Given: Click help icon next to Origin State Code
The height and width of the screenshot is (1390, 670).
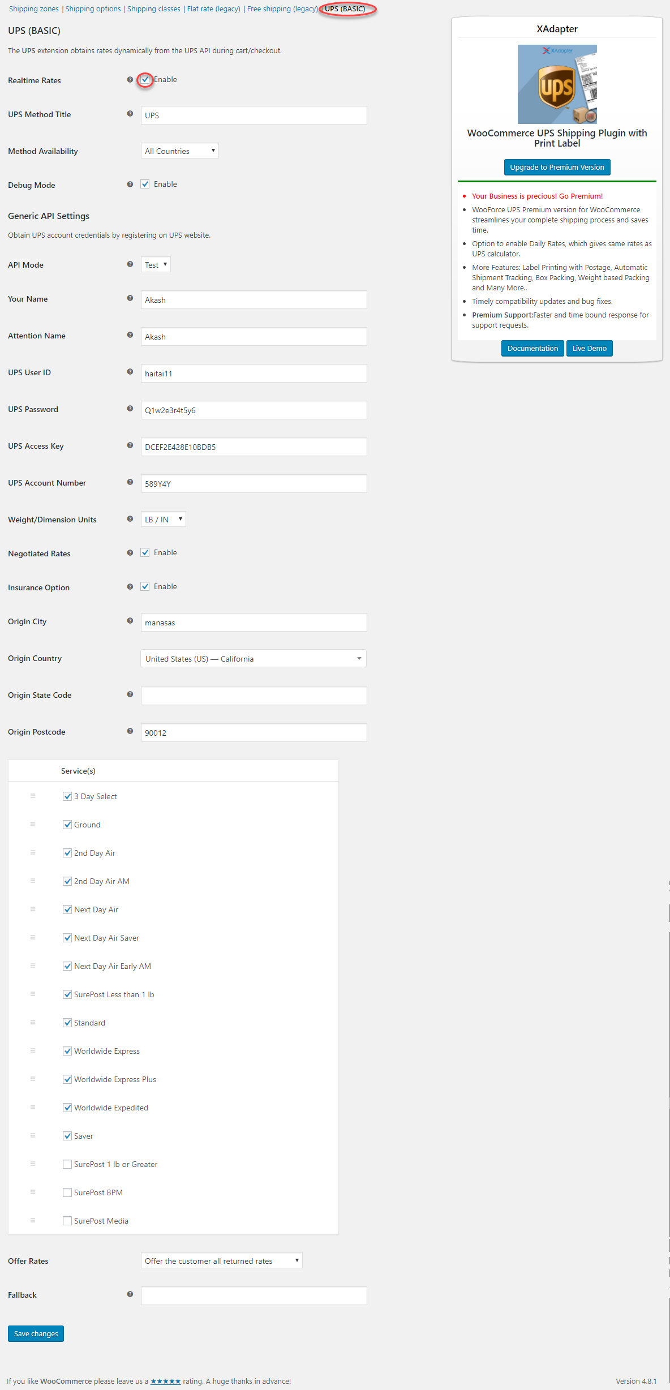Looking at the screenshot, I should click(130, 694).
